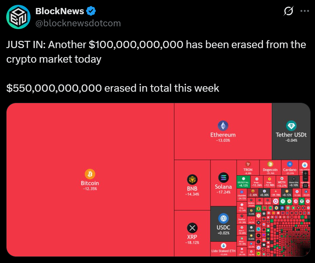This screenshot has width=315, height=263.
Task: Click the Dogecoin icon
Action: (270, 164)
